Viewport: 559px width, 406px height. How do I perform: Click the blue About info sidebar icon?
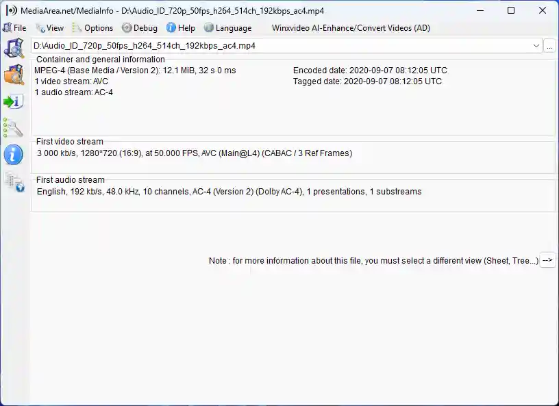(14, 155)
